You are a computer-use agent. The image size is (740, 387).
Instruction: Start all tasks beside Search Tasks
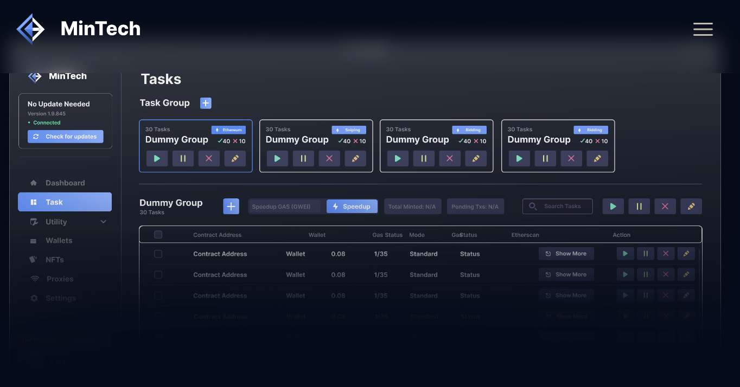(x=613, y=207)
